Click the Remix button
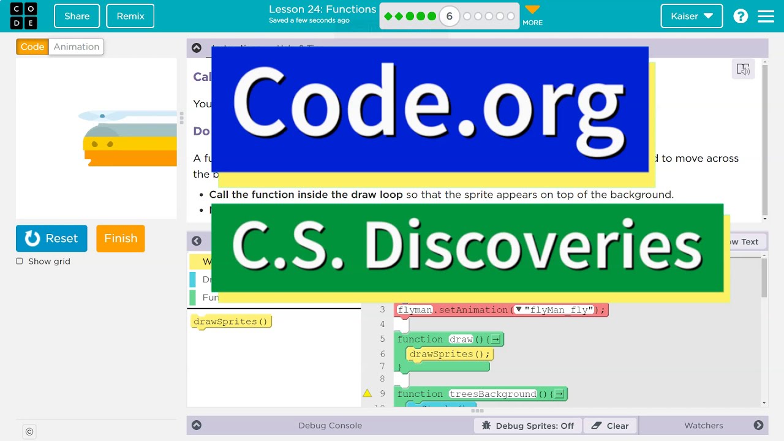 point(130,16)
